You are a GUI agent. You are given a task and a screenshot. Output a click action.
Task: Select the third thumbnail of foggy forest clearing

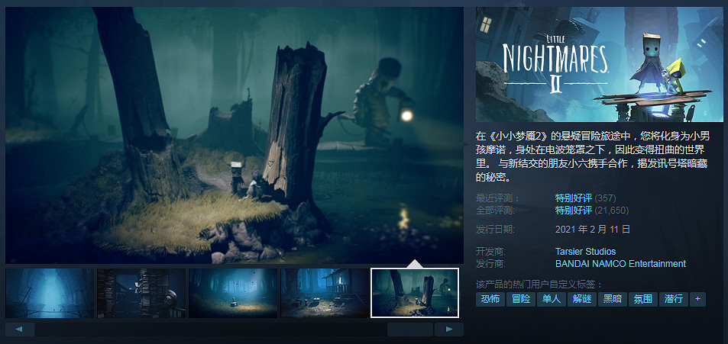[x=233, y=293]
